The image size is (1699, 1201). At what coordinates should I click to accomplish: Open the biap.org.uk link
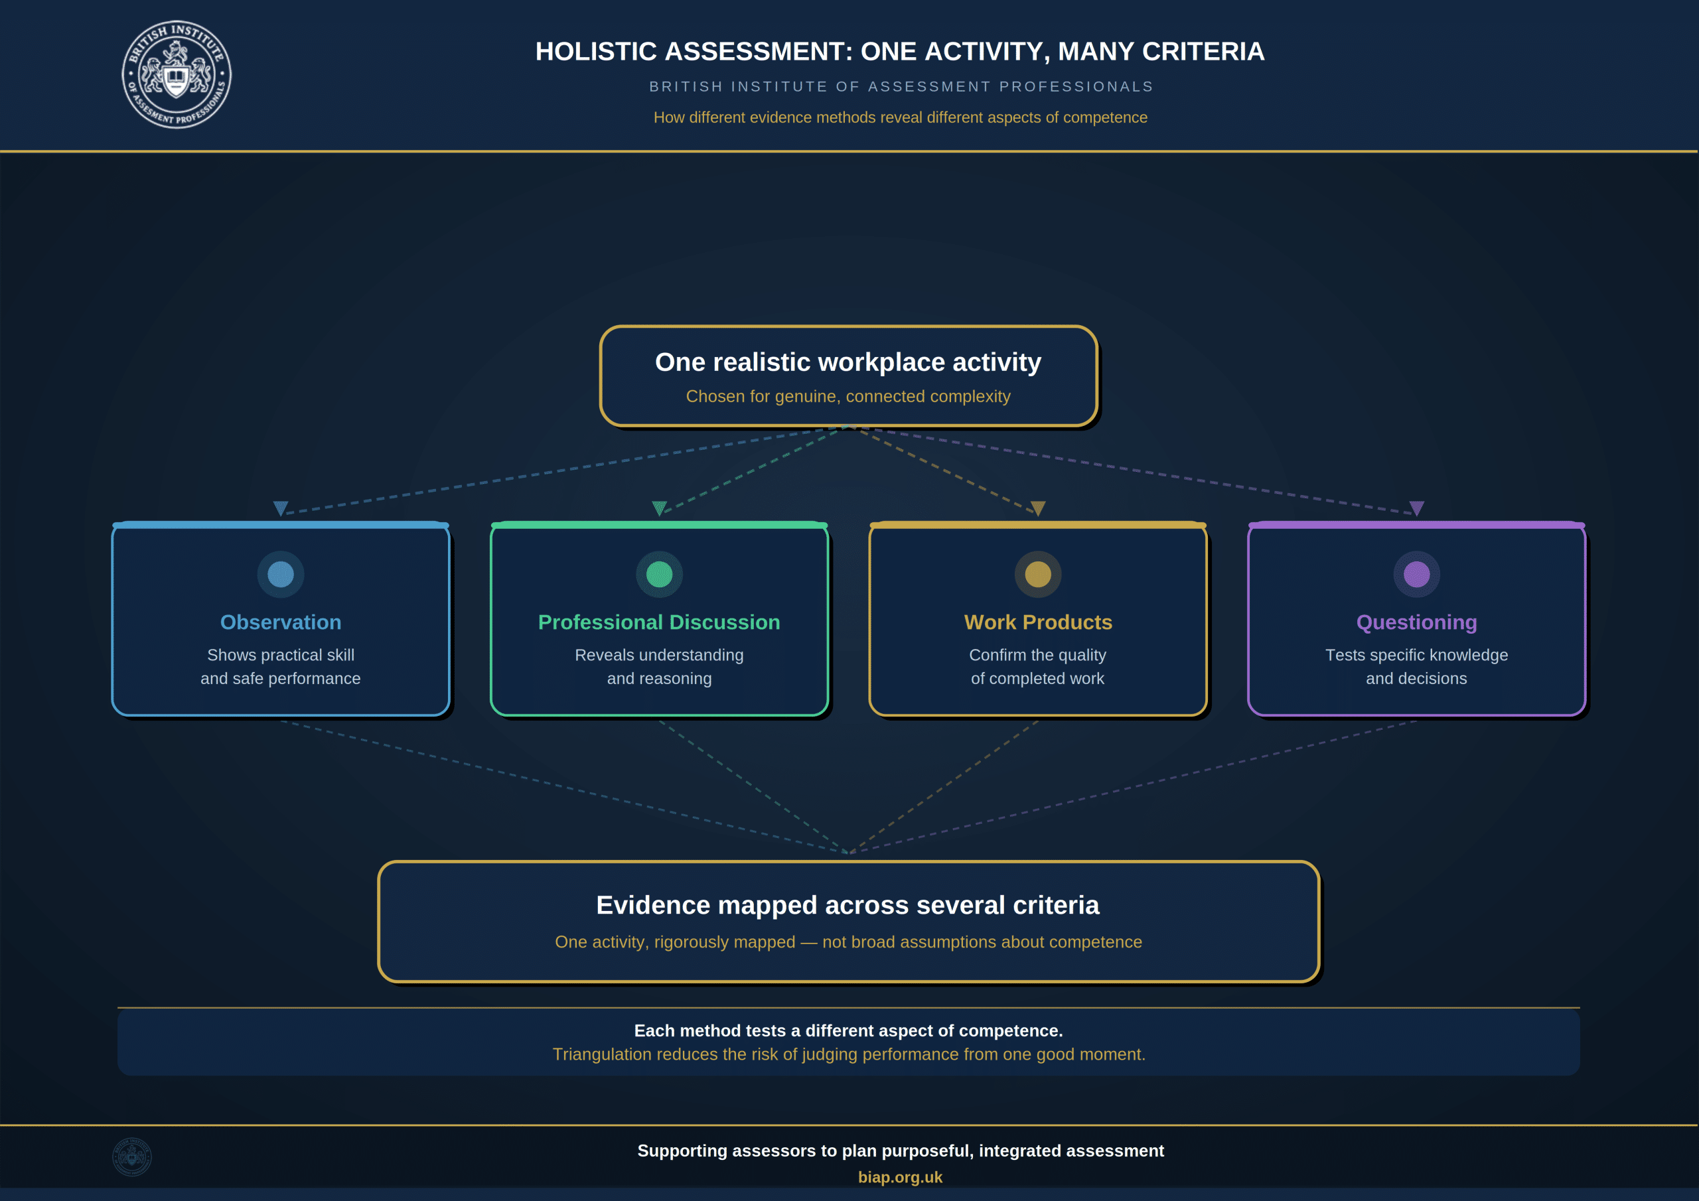pyautogui.click(x=900, y=1177)
